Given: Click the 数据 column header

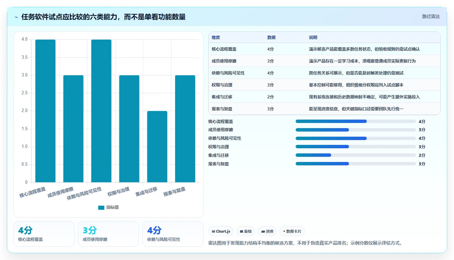Looking at the screenshot, I should [271, 38].
